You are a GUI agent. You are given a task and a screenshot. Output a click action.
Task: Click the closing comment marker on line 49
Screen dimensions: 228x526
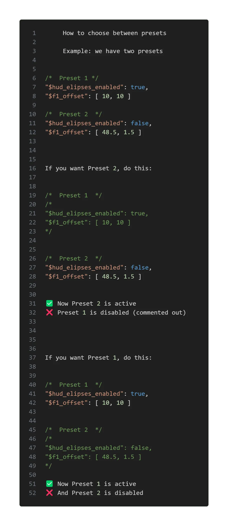(48, 466)
